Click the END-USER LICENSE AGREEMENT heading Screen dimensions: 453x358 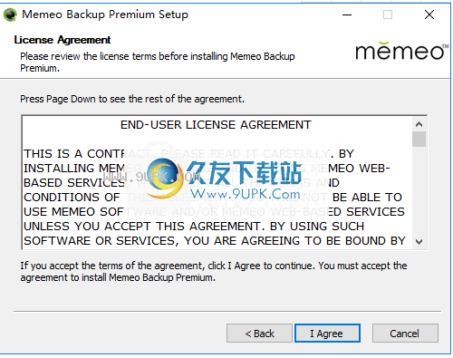216,125
